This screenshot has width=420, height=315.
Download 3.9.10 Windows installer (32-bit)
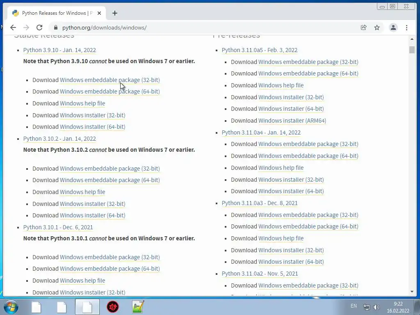click(x=93, y=115)
